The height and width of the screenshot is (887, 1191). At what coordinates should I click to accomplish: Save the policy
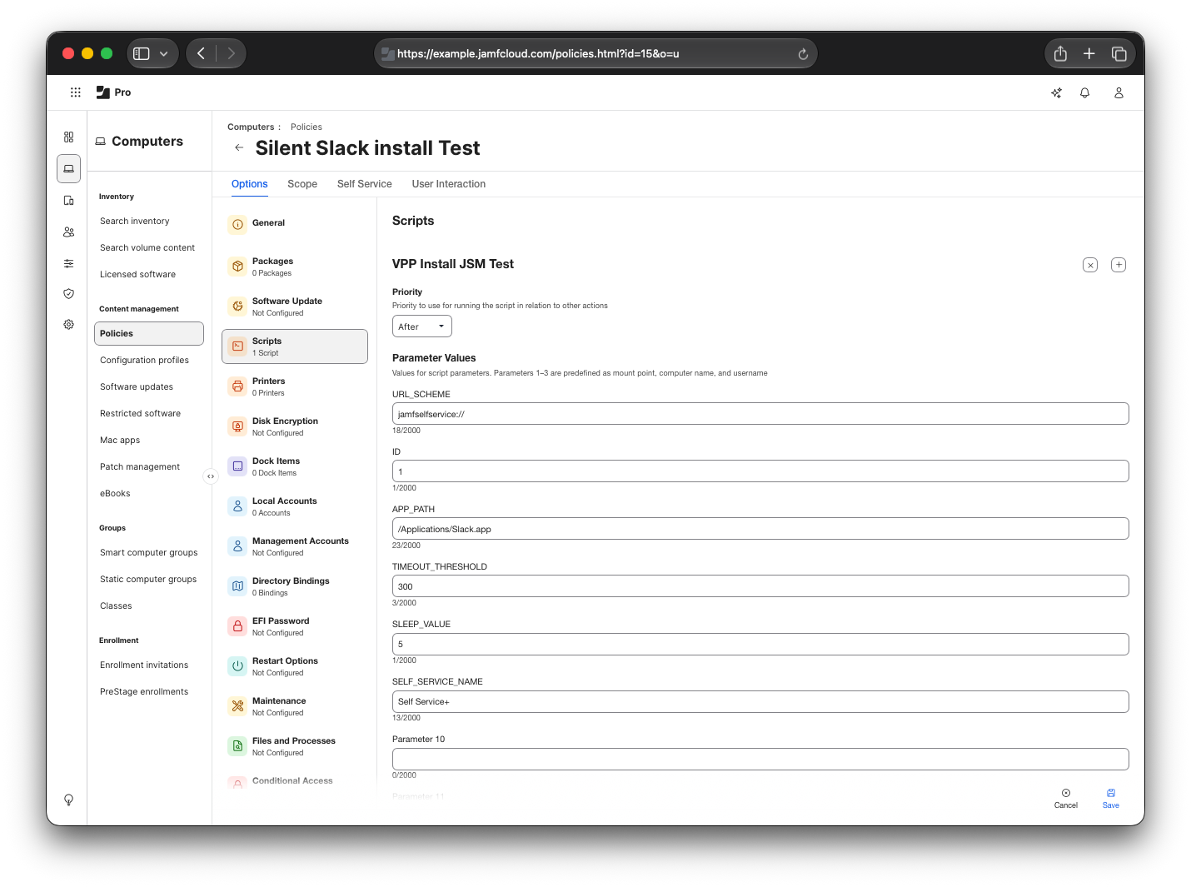click(1111, 799)
